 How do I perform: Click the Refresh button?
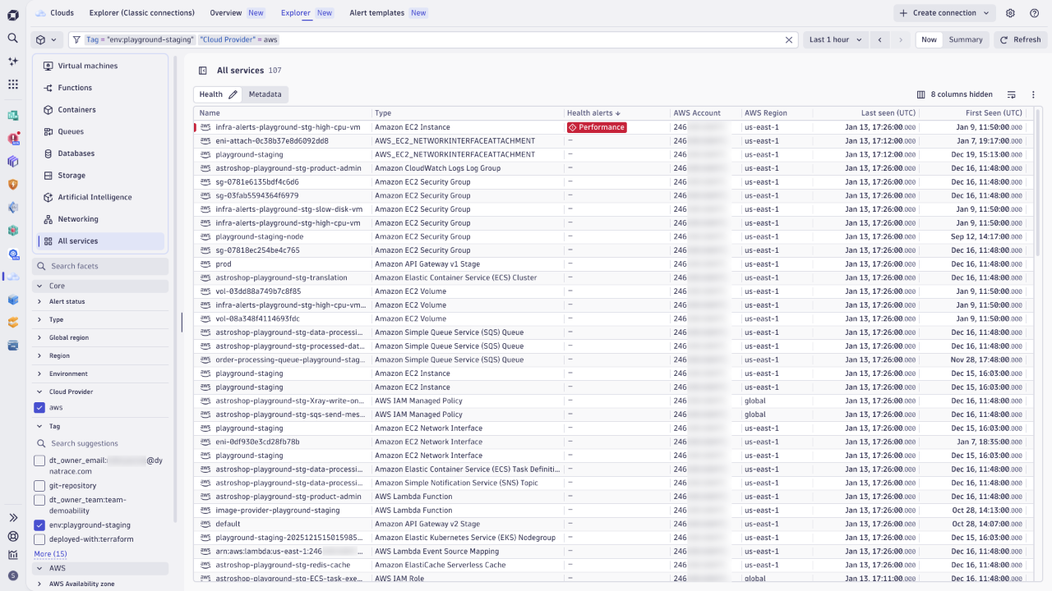[x=1020, y=39]
